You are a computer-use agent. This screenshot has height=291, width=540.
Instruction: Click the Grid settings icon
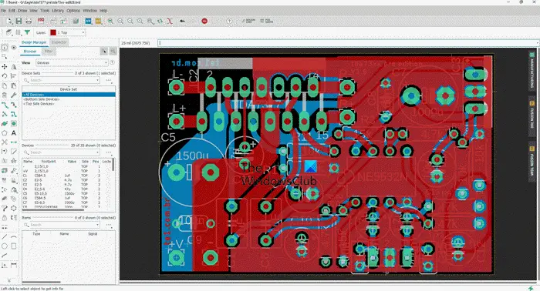click(18, 32)
